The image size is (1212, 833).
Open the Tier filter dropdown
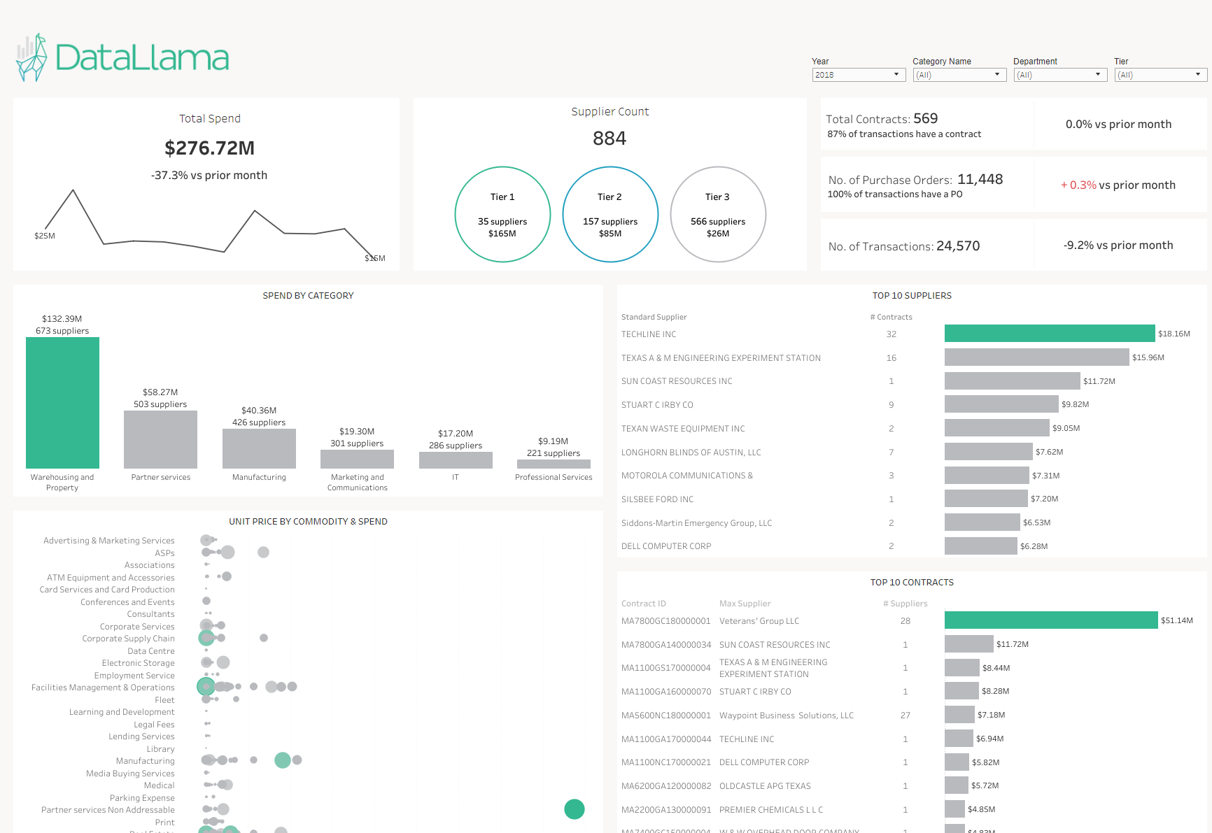[x=1161, y=75]
